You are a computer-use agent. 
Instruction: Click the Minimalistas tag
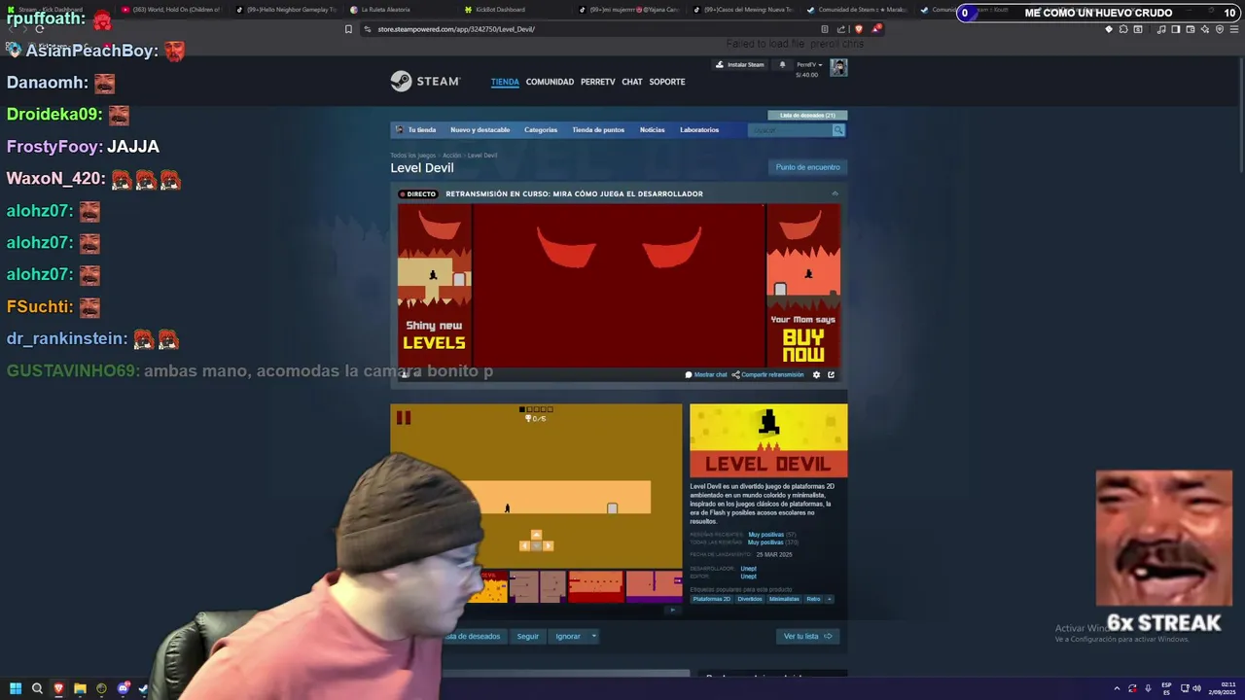[784, 599]
